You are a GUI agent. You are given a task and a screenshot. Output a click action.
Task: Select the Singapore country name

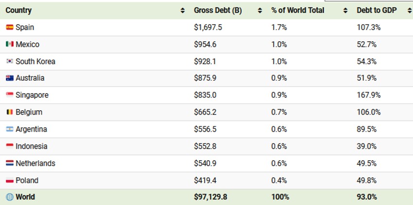(x=32, y=95)
